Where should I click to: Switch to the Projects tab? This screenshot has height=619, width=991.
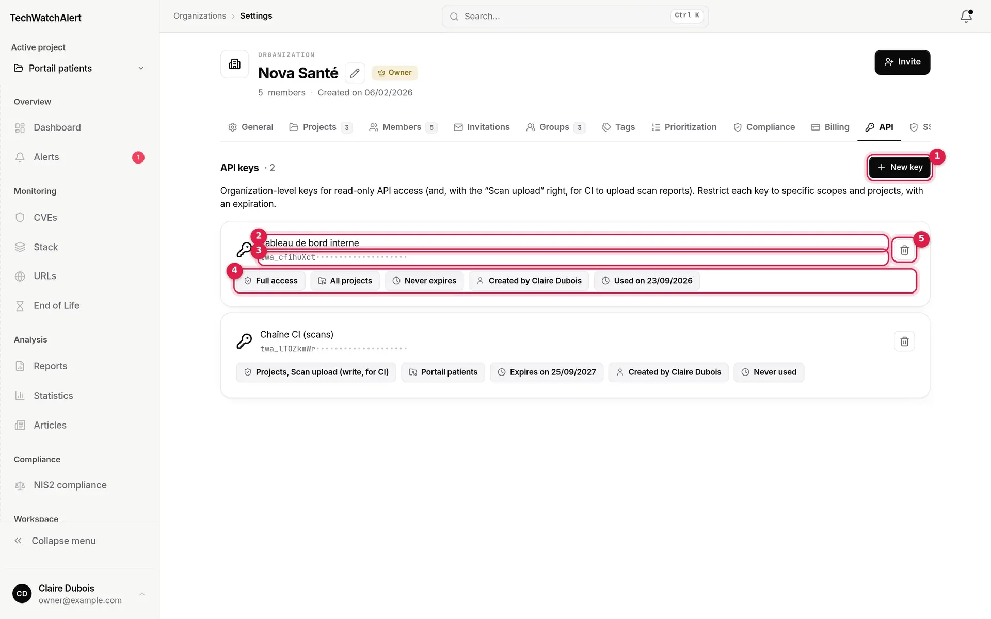pyautogui.click(x=321, y=127)
